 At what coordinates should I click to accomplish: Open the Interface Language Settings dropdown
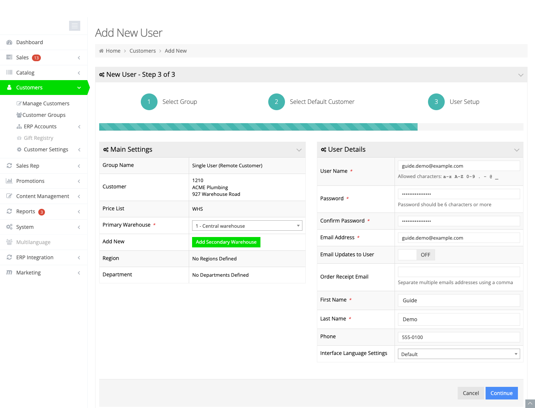coord(459,354)
